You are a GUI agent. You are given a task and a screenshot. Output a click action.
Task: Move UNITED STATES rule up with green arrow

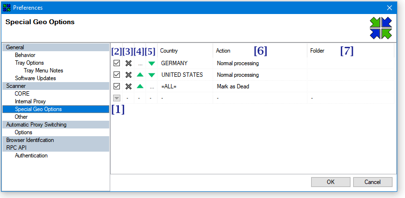click(x=140, y=74)
